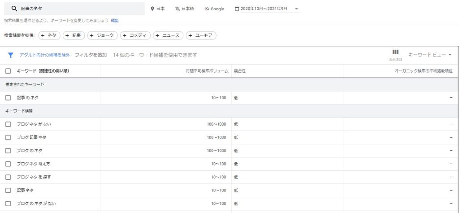Image resolution: width=459 pixels, height=213 pixels.
Task: Sort by 月間平均検索ボリューム column header
Action: [207, 71]
